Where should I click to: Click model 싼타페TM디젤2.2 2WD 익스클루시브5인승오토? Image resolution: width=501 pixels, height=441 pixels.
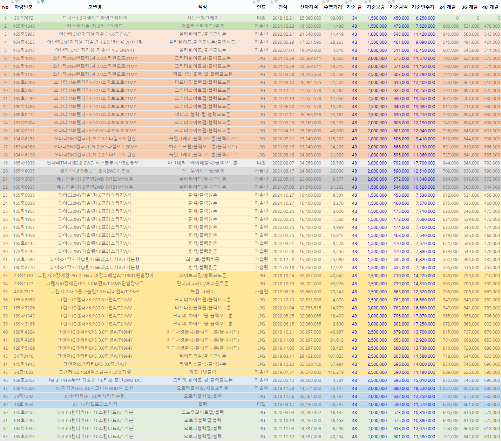(95, 163)
